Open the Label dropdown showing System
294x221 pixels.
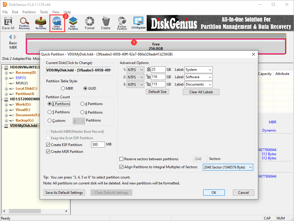(x=198, y=70)
